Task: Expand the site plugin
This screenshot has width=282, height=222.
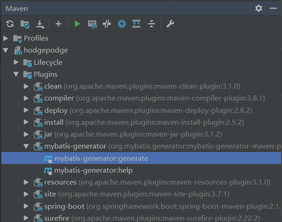Action: (26, 194)
